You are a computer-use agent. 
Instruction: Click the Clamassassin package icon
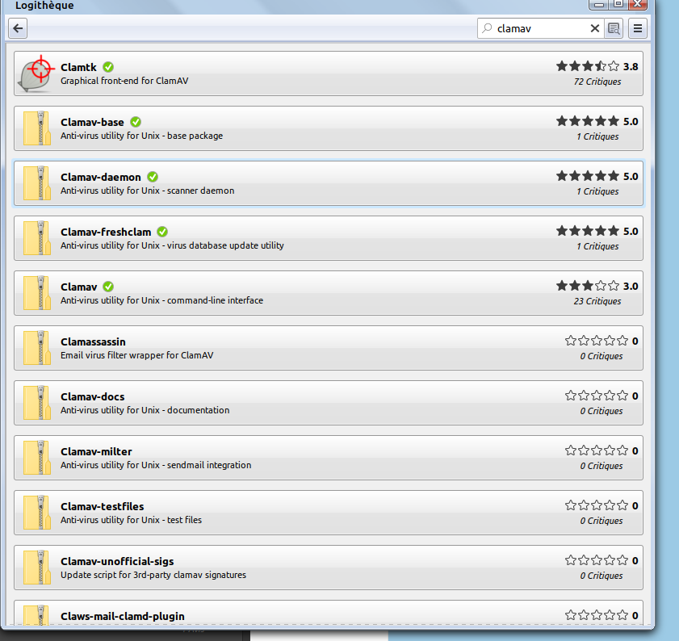tap(37, 348)
